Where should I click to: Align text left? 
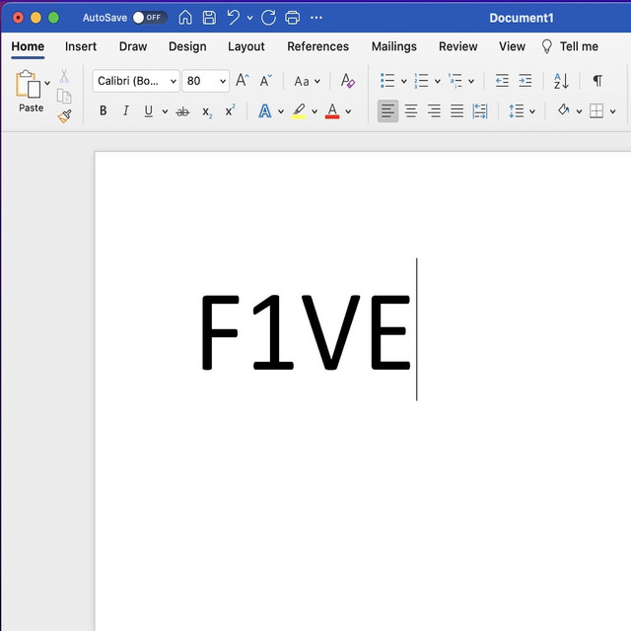point(387,111)
